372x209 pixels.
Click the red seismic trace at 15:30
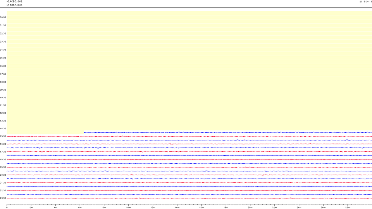click(x=189, y=136)
